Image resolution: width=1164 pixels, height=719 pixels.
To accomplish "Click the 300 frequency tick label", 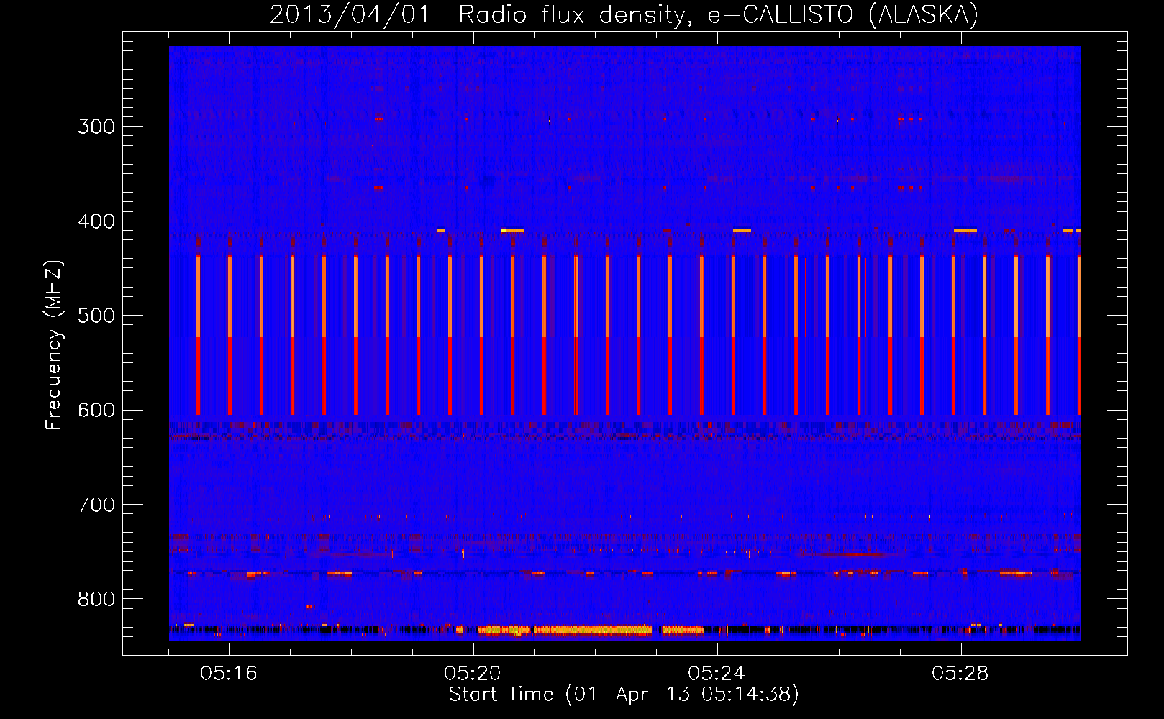I will tap(96, 127).
